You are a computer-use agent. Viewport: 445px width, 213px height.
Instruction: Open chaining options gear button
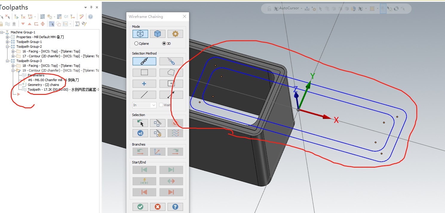click(175, 34)
